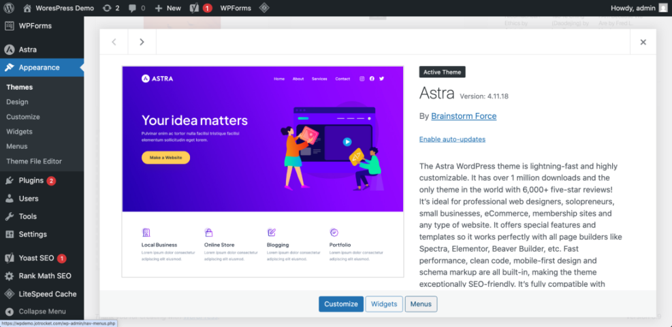Click the Rank Math SEO gear icon
Viewport: 672px width, 327px height.
tap(9, 276)
